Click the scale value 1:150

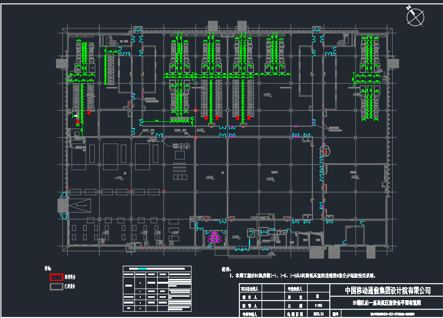click(318, 305)
